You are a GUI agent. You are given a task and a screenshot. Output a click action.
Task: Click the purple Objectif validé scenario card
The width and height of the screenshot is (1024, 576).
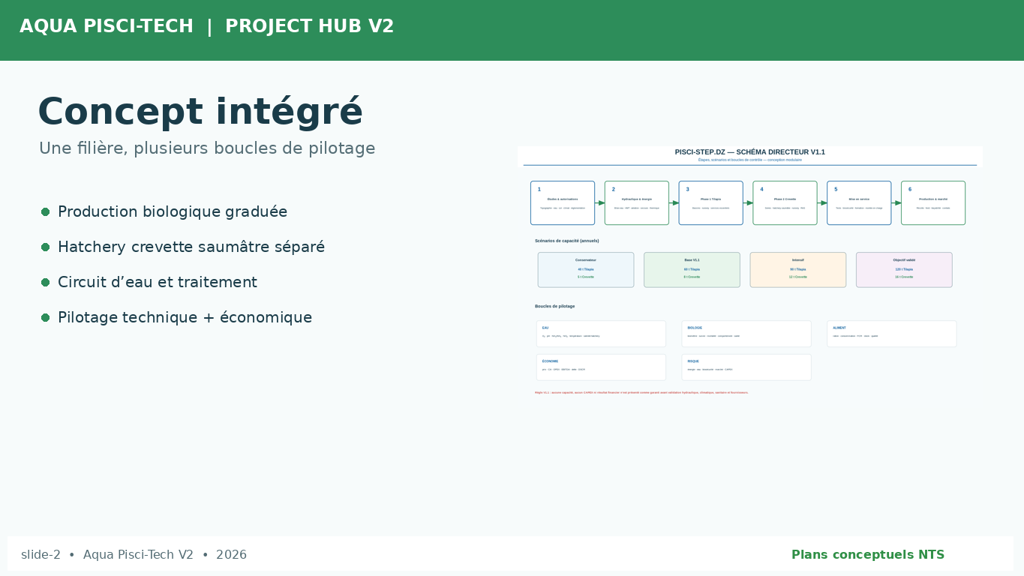pyautogui.click(x=904, y=270)
